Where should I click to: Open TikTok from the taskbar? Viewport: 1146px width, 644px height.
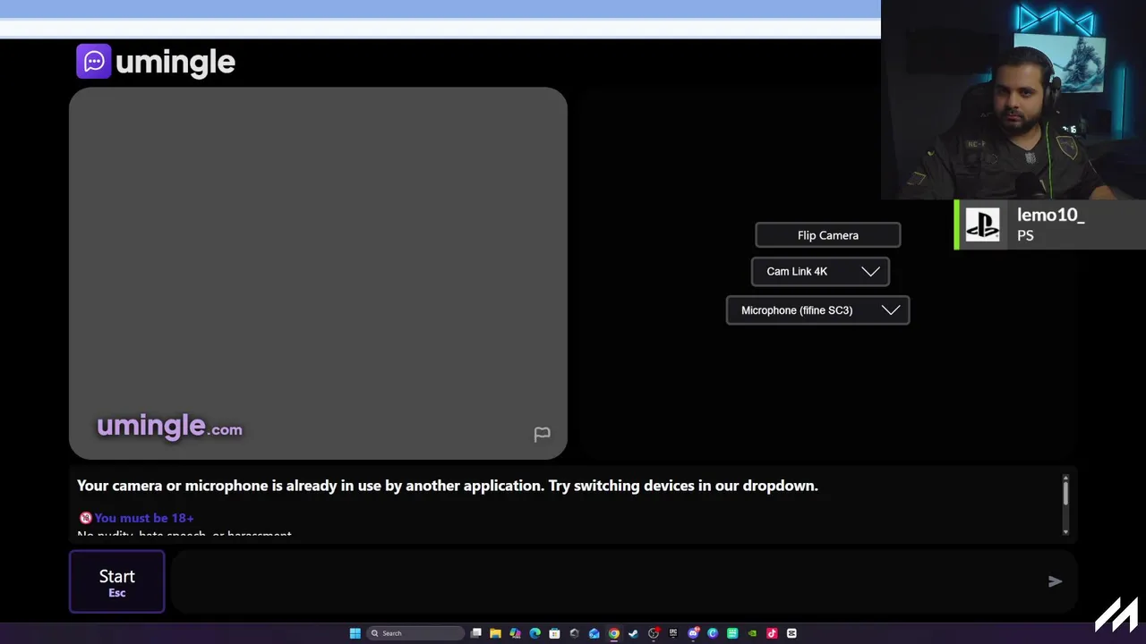772,633
